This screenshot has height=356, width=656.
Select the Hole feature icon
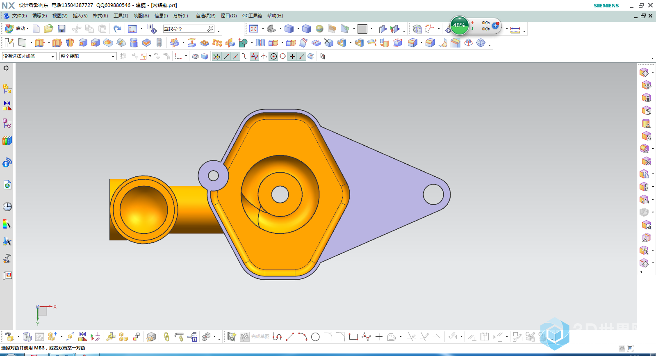coord(83,43)
